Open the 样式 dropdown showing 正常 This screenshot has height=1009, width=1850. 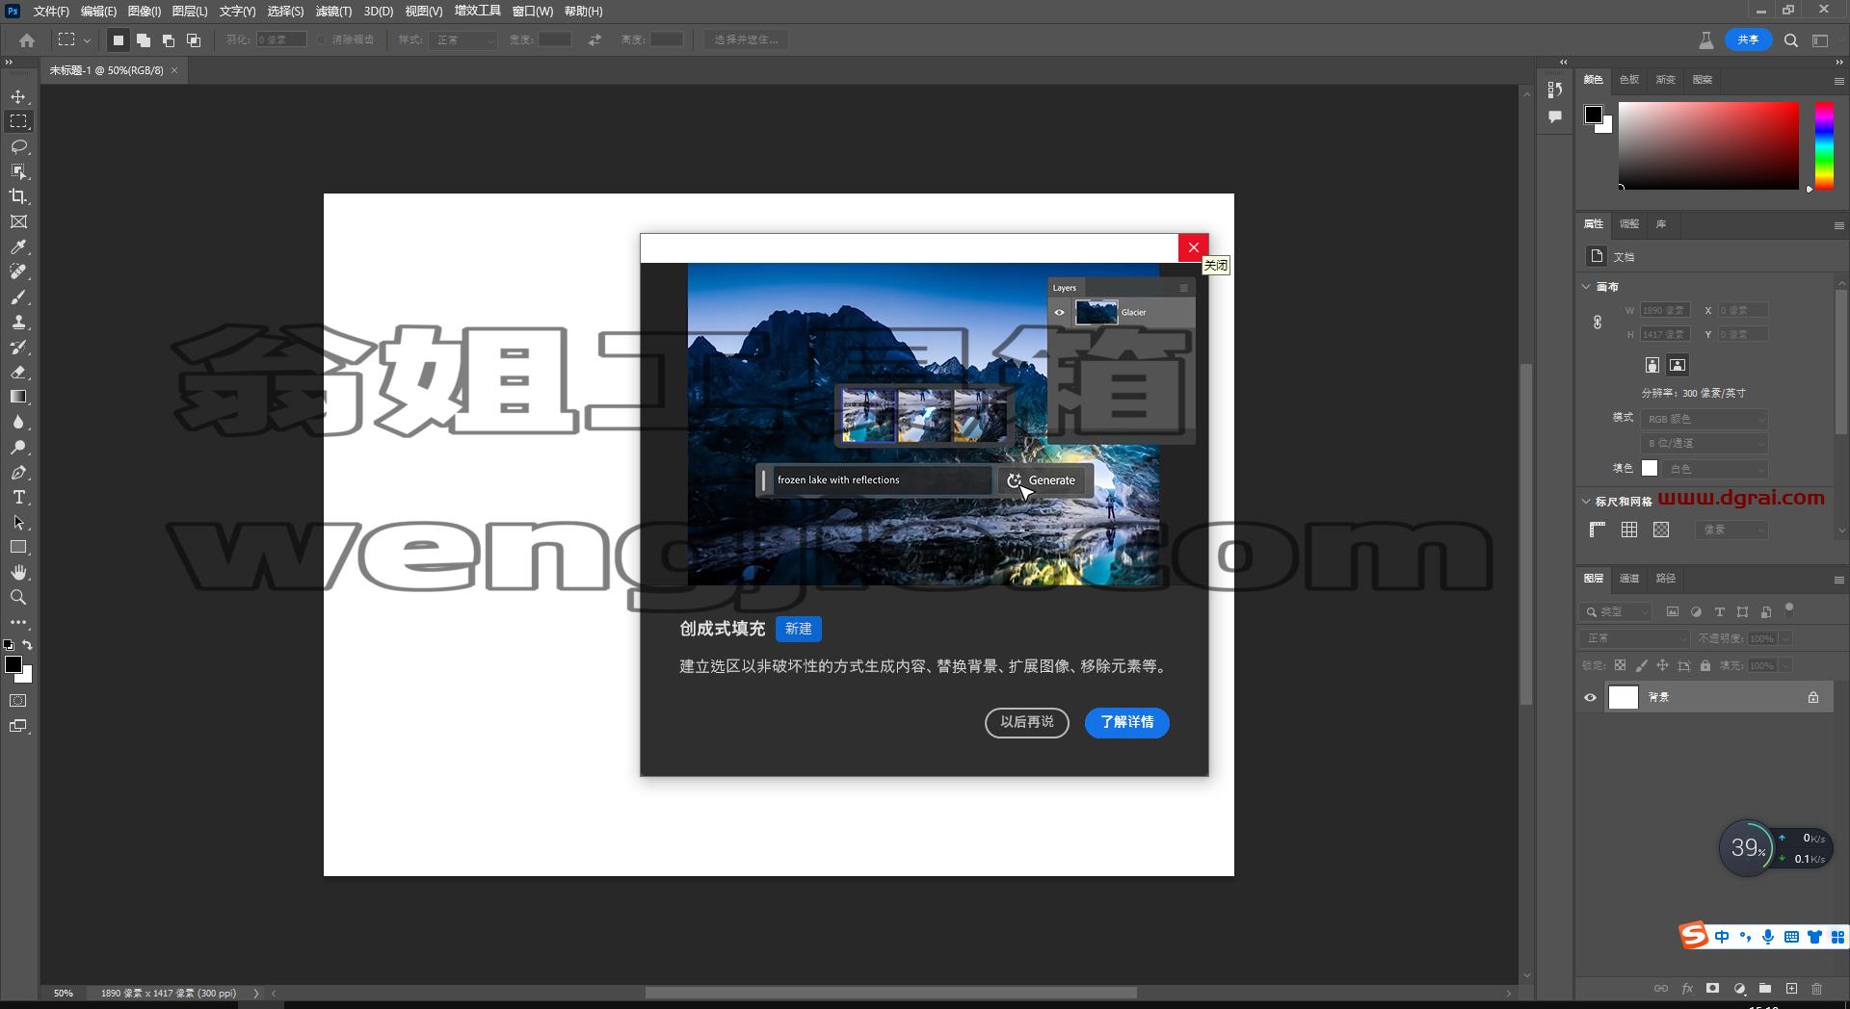[x=463, y=39]
